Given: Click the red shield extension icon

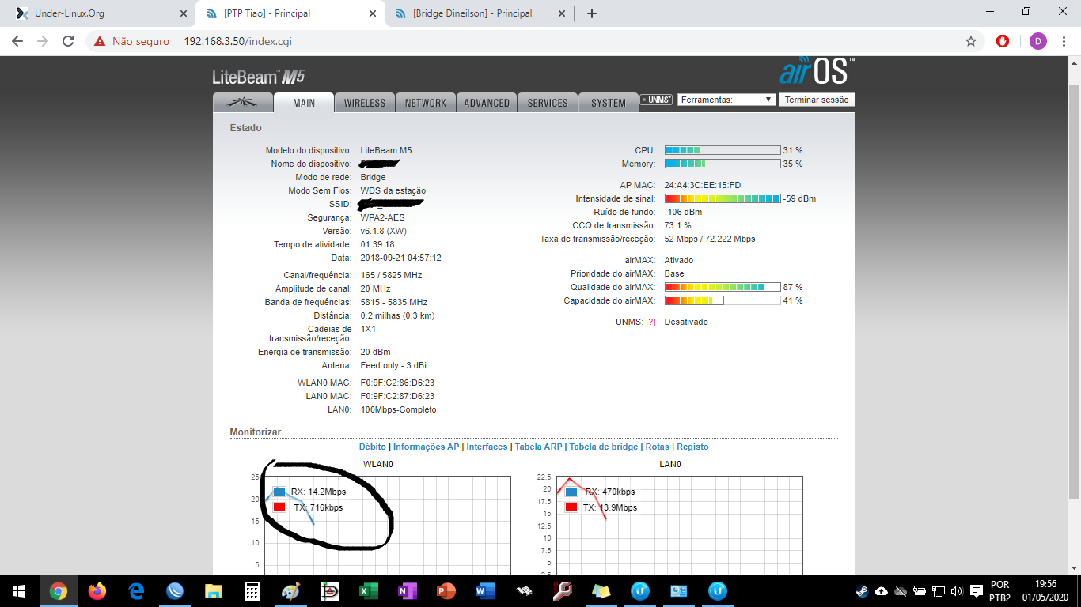Looking at the screenshot, I should pos(1003,41).
